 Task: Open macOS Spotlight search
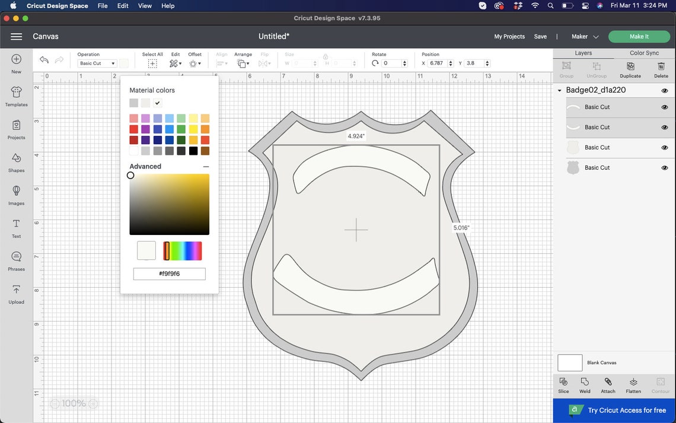point(550,5)
